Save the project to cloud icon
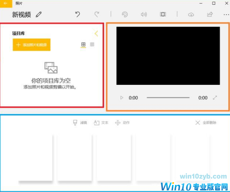This screenshot has height=192, width=230. [x=191, y=15]
